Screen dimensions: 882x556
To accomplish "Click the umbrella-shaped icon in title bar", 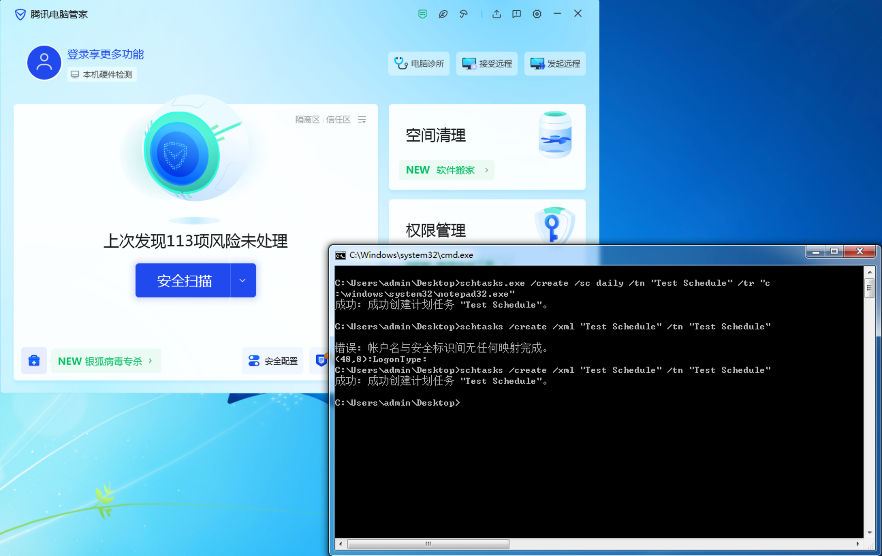I will point(463,14).
